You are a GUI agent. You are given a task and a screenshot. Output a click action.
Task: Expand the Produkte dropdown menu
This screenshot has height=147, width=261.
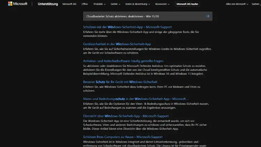[100, 4]
